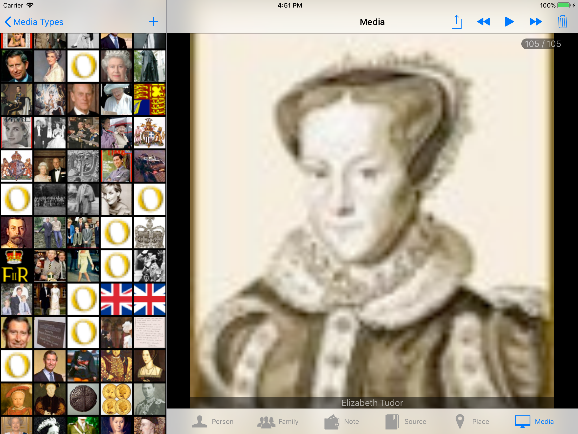Viewport: 578px width, 434px height.
Task: Select the Royal Standard flag thumbnail
Action: click(x=150, y=99)
